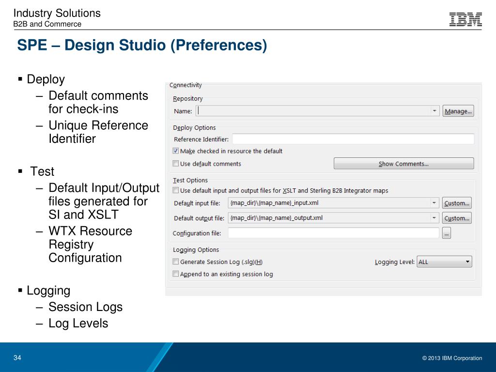The image size is (496, 372).
Task: Click the © 2013 IBM Corporation footer
Action: [x=452, y=358]
